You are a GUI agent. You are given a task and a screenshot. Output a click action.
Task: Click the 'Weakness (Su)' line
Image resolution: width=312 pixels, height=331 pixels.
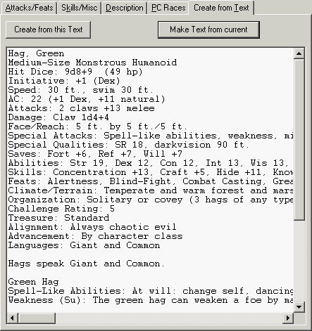point(150,300)
